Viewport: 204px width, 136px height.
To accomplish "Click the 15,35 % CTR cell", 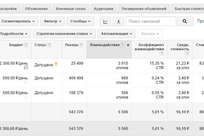I will (157, 65).
